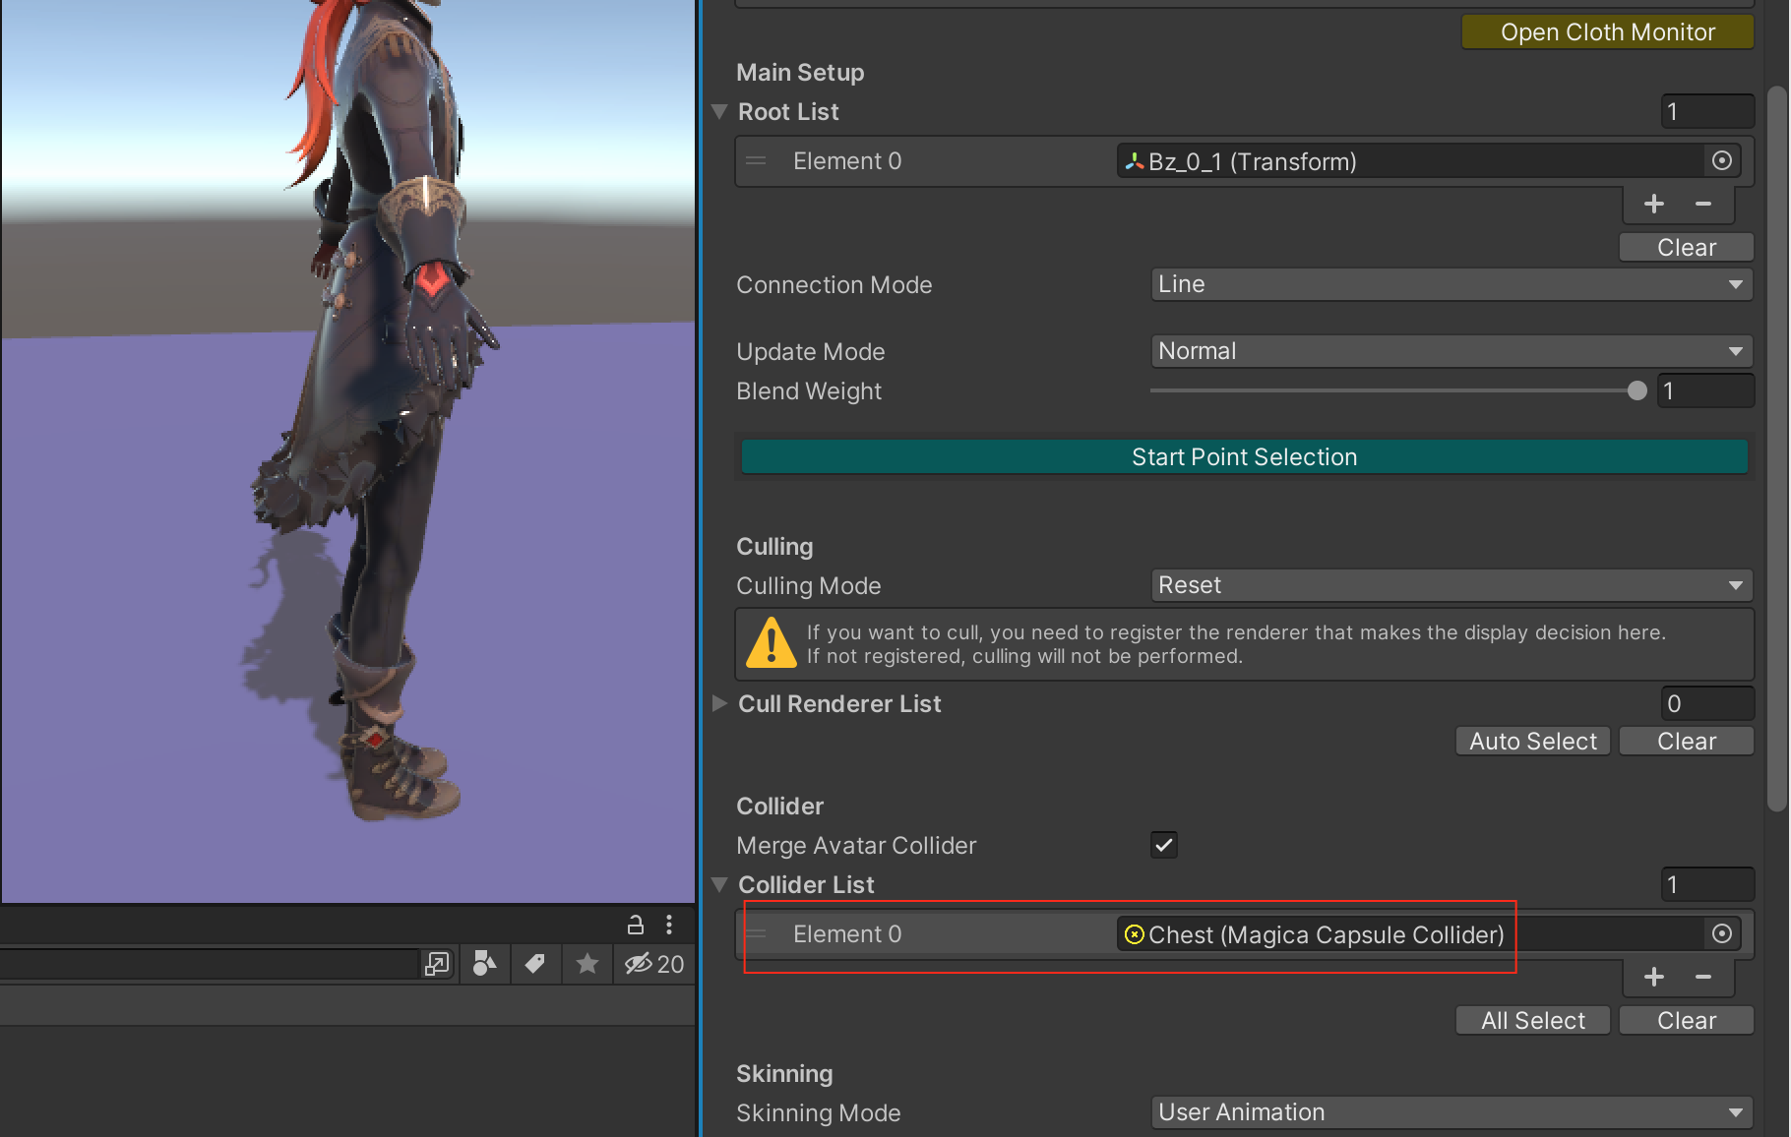Open the Culling Mode dropdown
1791x1137 pixels.
point(1451,585)
